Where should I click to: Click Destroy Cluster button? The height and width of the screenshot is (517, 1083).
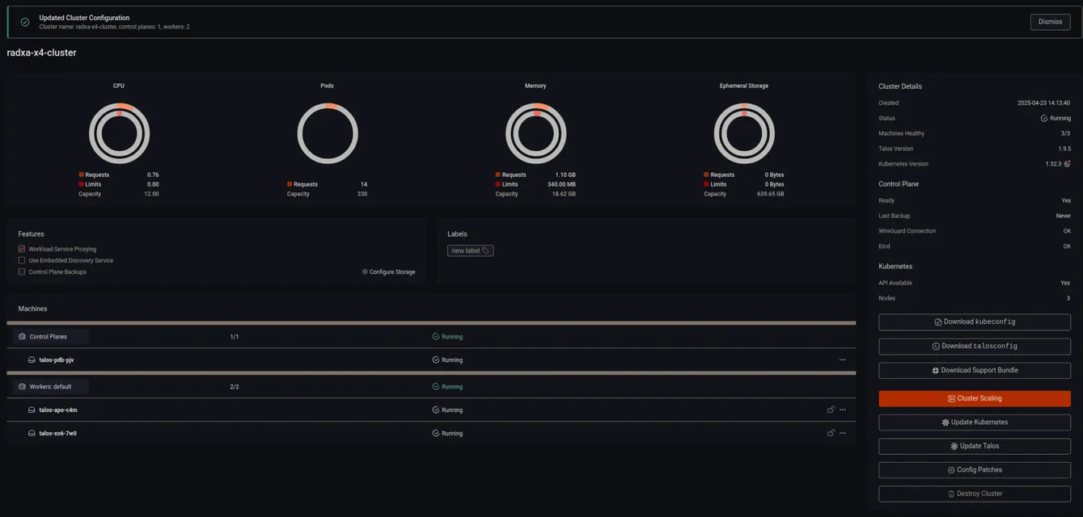tap(975, 494)
